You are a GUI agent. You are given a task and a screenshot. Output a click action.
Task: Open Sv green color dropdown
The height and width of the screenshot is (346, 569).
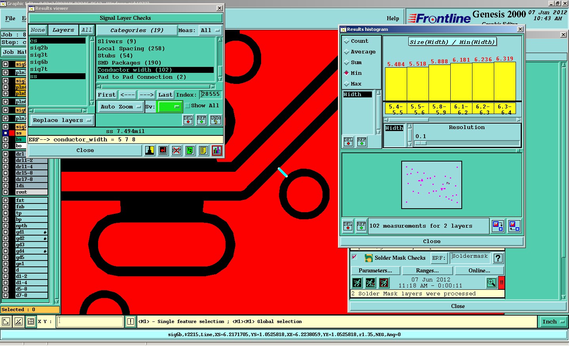(170, 107)
